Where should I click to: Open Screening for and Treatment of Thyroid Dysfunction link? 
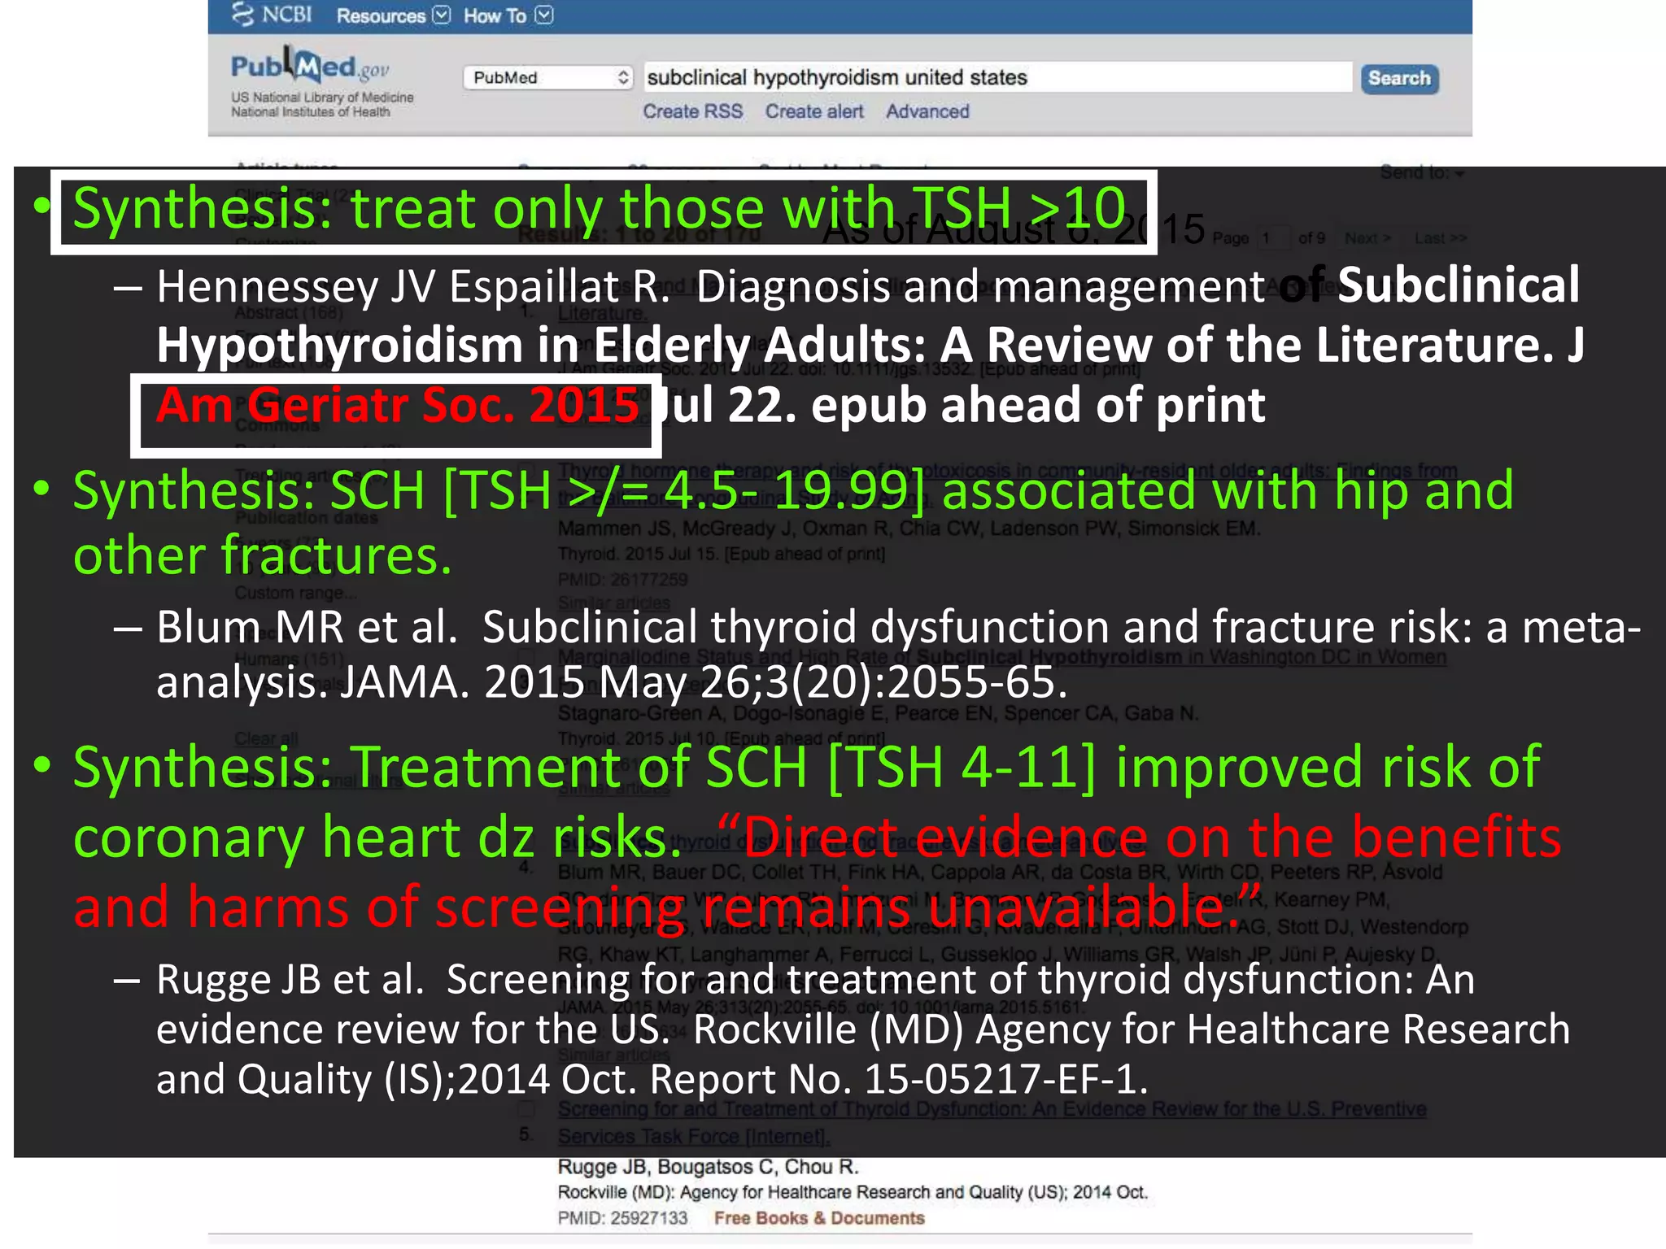click(x=992, y=1122)
